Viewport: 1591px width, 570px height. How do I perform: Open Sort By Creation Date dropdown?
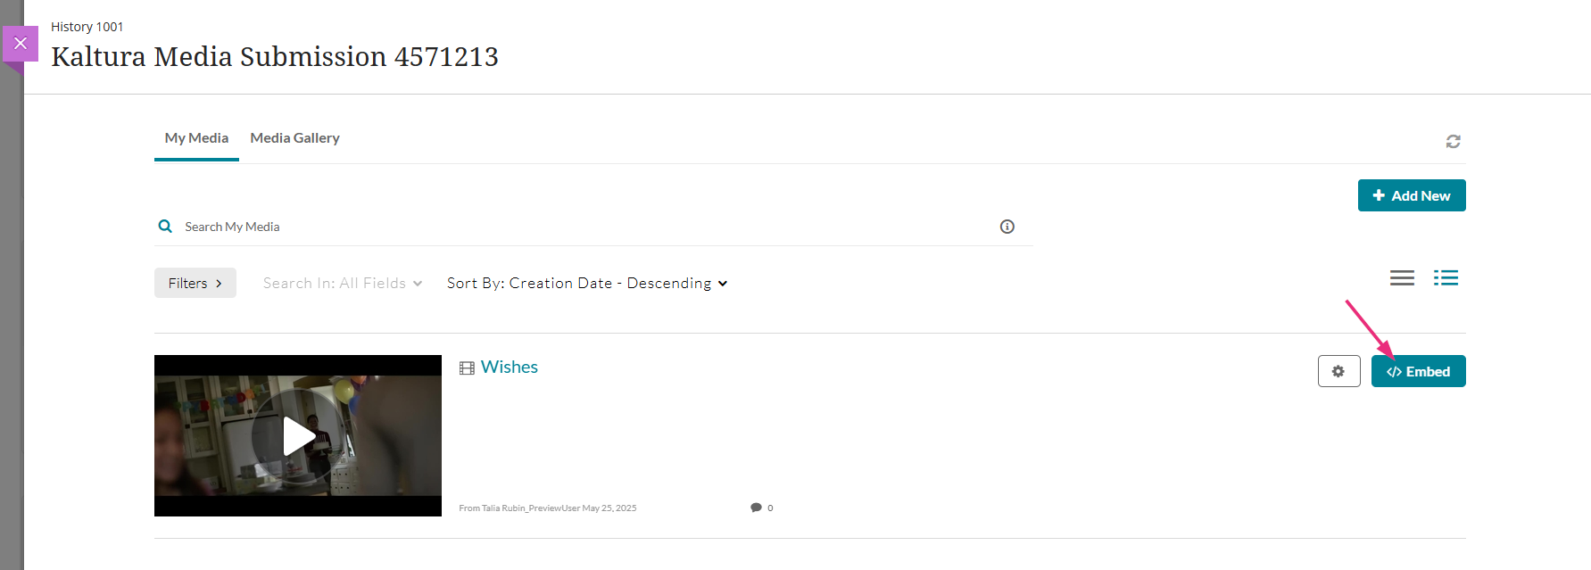coord(587,283)
